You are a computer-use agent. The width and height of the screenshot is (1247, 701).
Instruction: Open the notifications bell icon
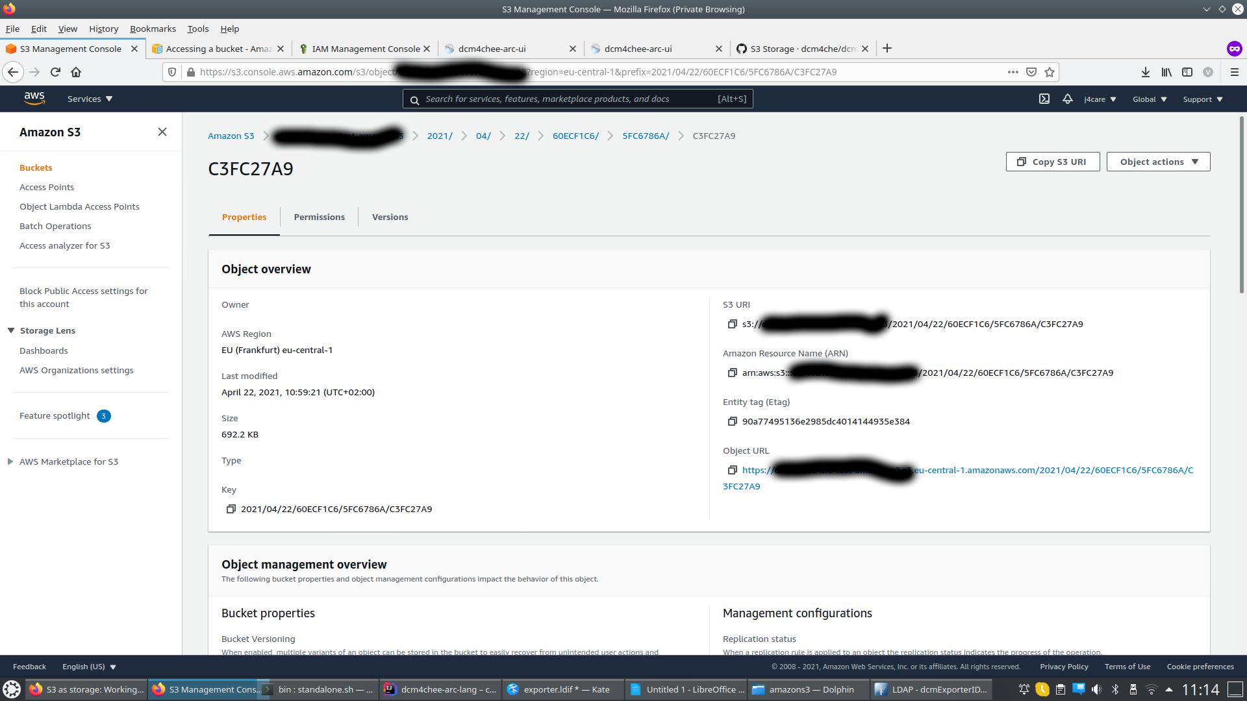tap(1067, 99)
